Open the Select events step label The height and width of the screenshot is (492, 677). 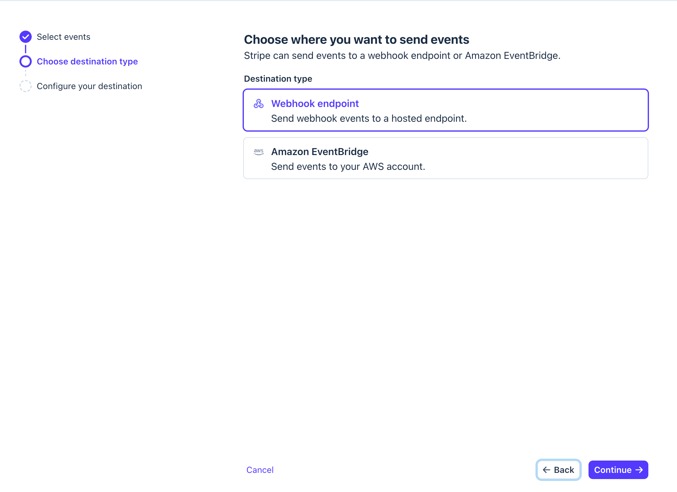coord(64,37)
